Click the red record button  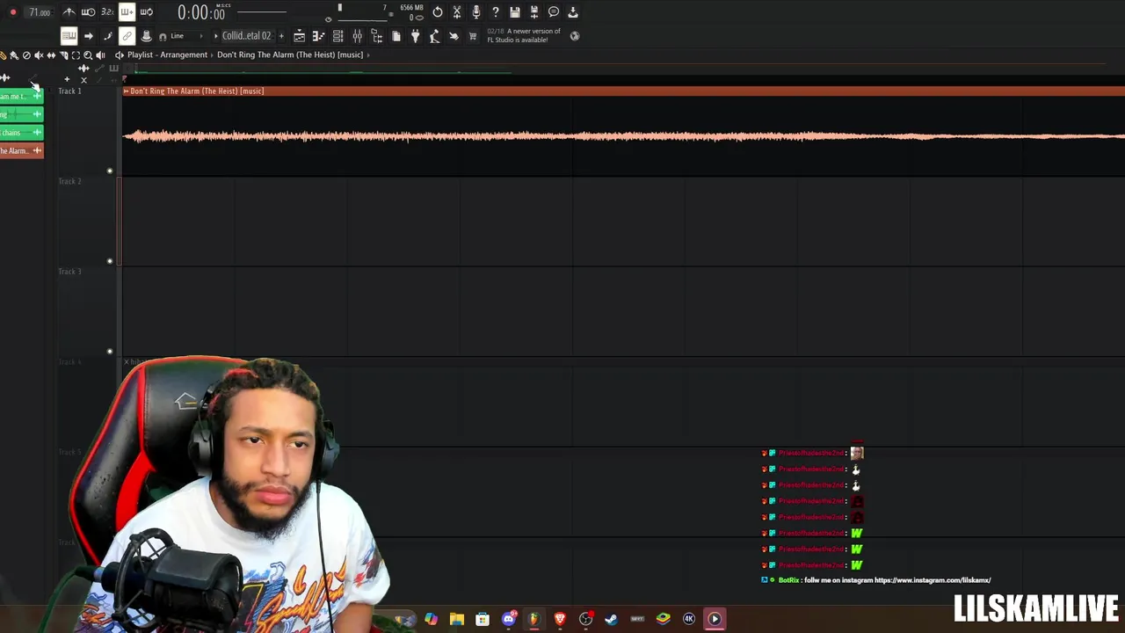[13, 12]
